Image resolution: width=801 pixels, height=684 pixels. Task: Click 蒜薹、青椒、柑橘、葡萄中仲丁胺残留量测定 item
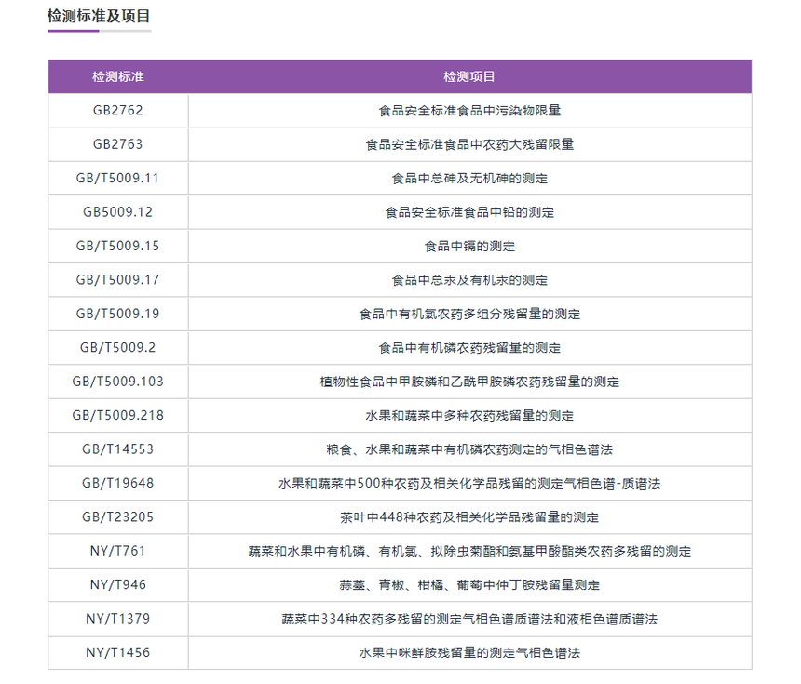click(469, 585)
